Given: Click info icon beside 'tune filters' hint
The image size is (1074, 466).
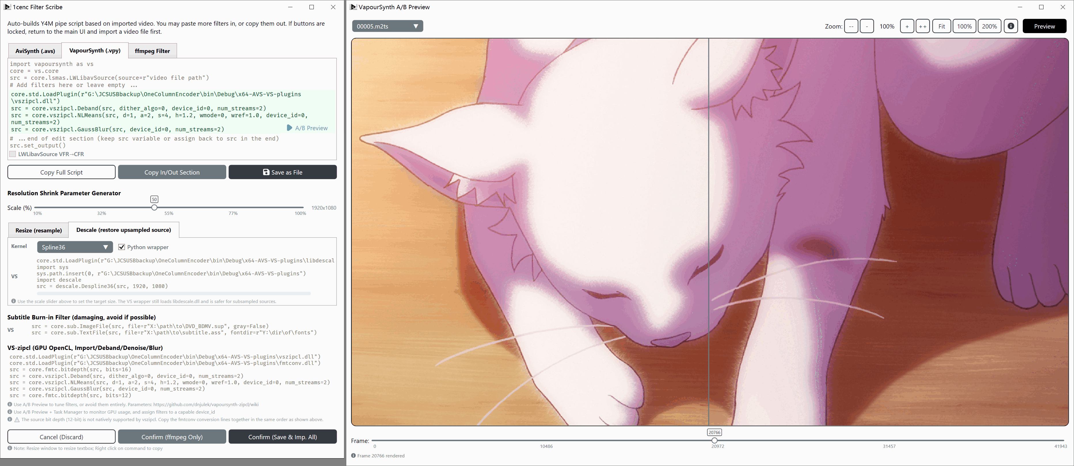Looking at the screenshot, I should pyautogui.click(x=9, y=404).
